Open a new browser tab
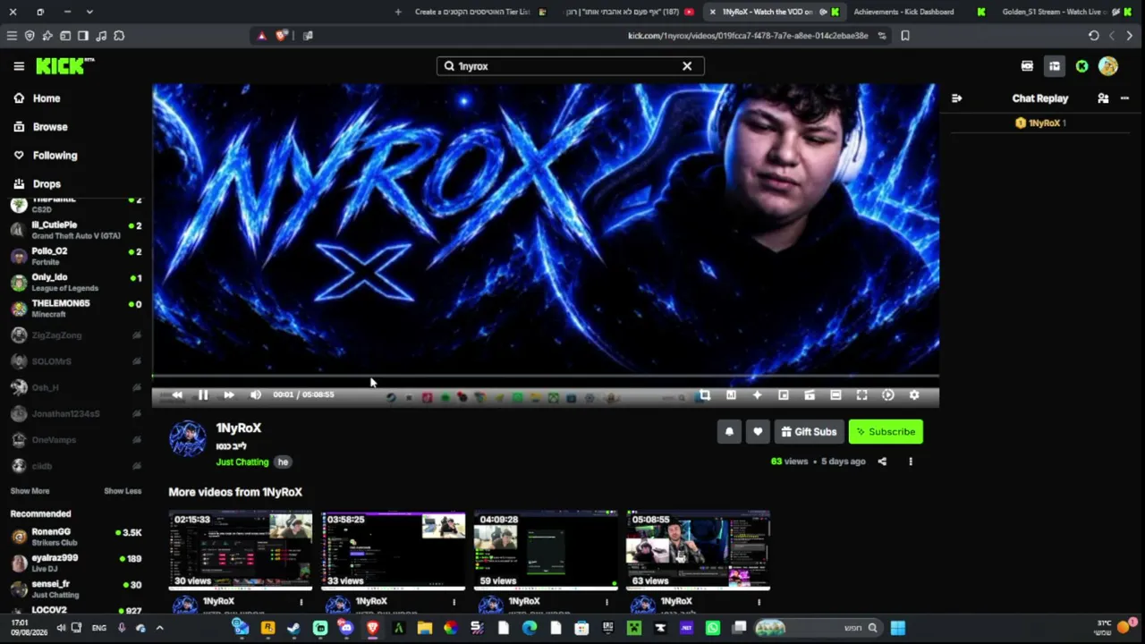Viewport: 1145px width, 644px height. 398,12
